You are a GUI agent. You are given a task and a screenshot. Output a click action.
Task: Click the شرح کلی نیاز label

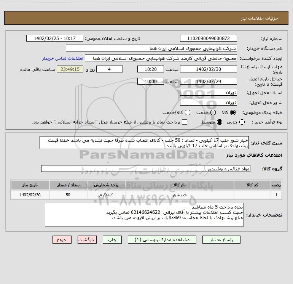click(266, 143)
